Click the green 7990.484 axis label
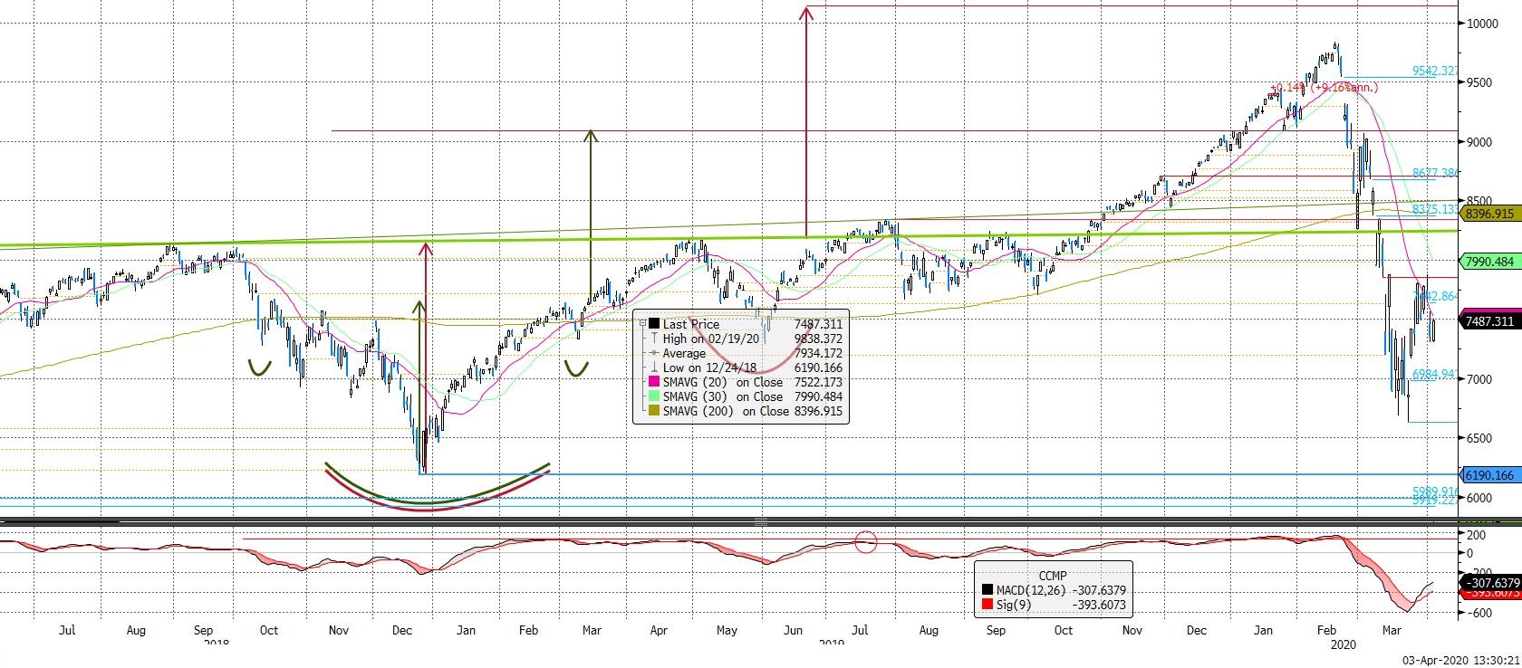The width and height of the screenshot is (1522, 668). click(1488, 262)
